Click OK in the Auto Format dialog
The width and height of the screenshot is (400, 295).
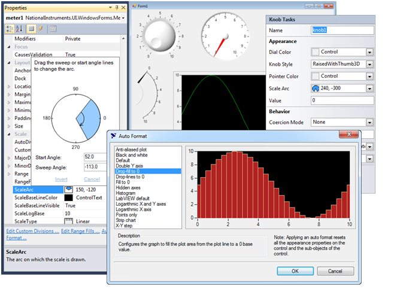point(295,271)
